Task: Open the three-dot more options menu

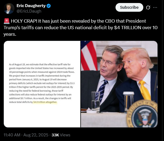Action: click(155, 7)
